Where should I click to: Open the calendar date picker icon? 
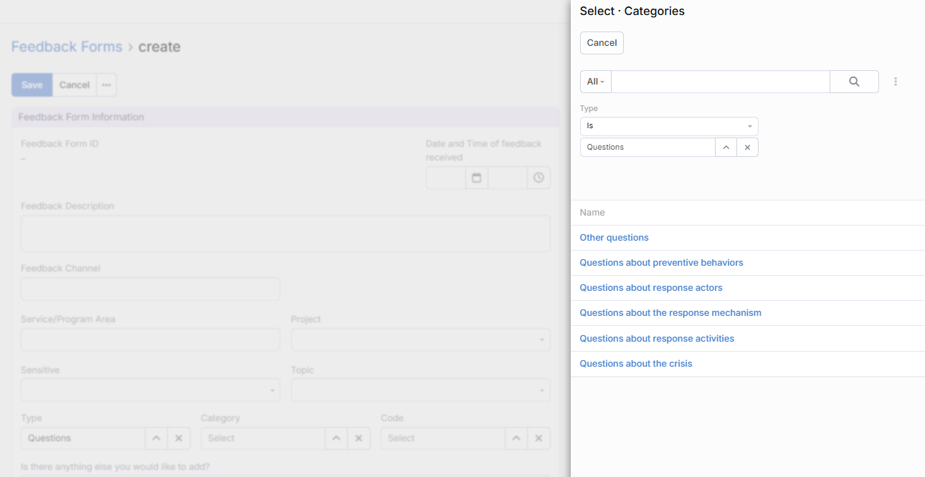click(476, 178)
